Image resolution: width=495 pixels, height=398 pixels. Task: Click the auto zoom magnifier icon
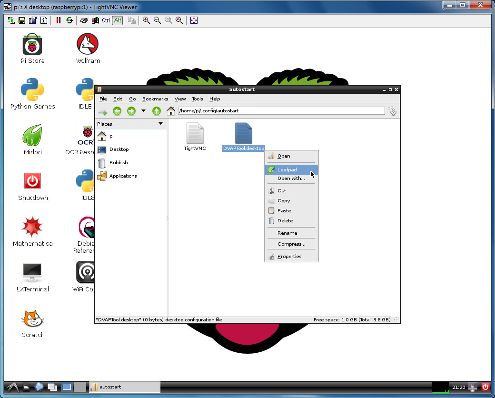click(179, 20)
